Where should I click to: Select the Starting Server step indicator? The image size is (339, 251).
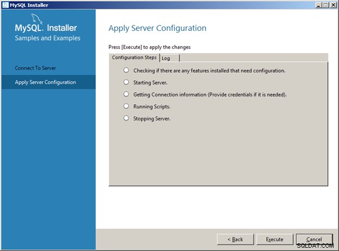[x=126, y=82]
